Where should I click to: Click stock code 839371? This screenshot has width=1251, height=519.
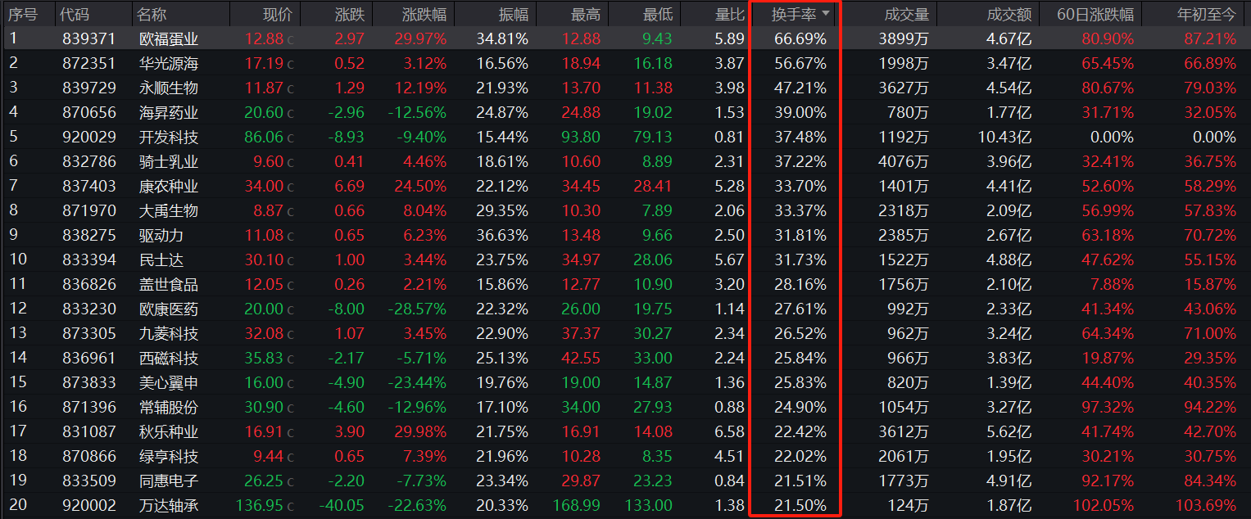(x=89, y=38)
